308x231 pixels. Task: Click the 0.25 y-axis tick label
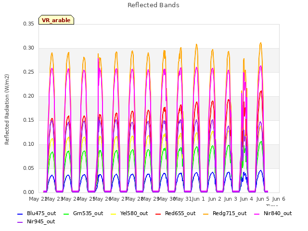pos(29,72)
